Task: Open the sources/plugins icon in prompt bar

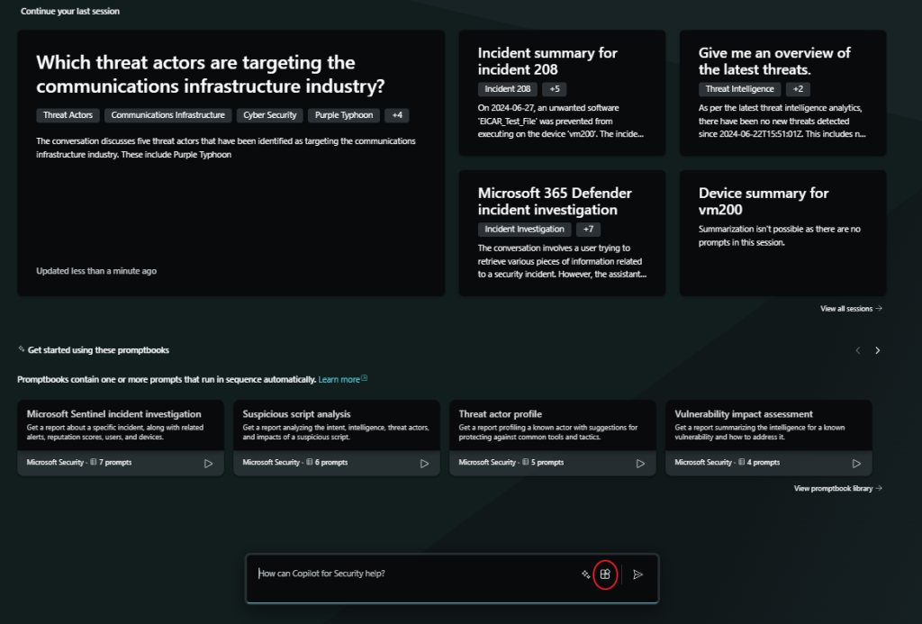Action: (605, 574)
